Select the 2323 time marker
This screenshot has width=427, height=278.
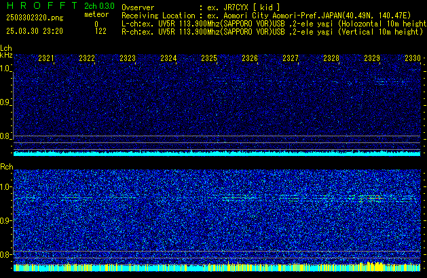128,58
